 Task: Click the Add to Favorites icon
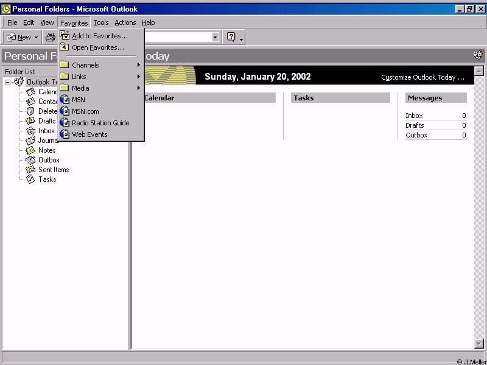click(x=65, y=36)
